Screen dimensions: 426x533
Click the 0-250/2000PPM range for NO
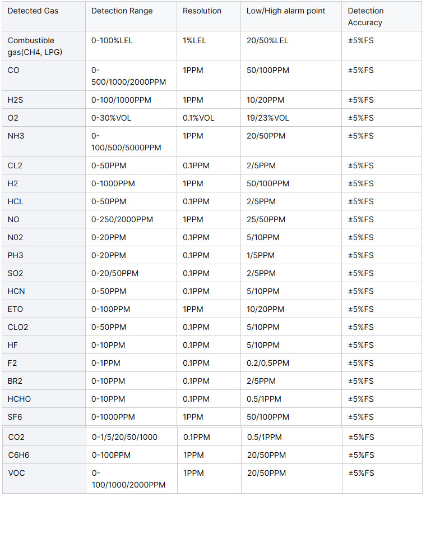click(131, 219)
